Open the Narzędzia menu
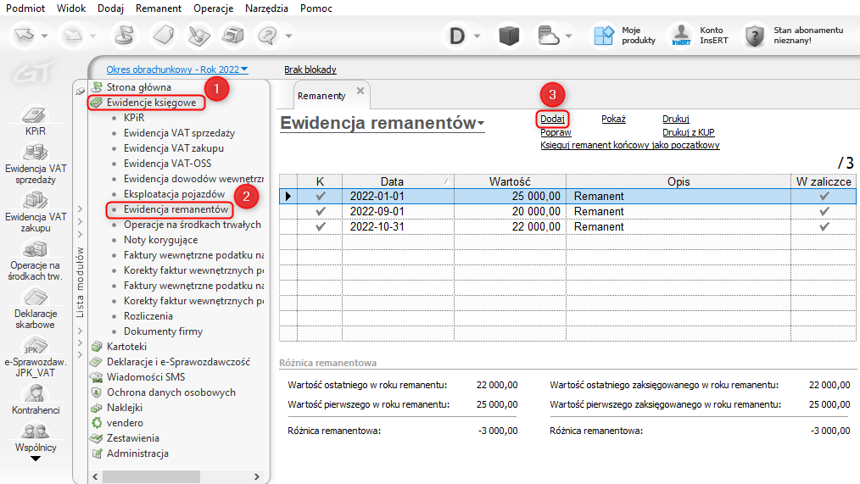The width and height of the screenshot is (860, 484). pos(266,8)
